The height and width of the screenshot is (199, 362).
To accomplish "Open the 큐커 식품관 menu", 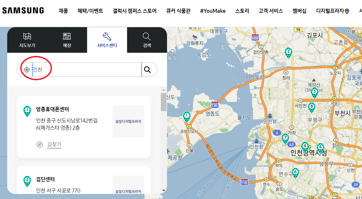I will [178, 11].
